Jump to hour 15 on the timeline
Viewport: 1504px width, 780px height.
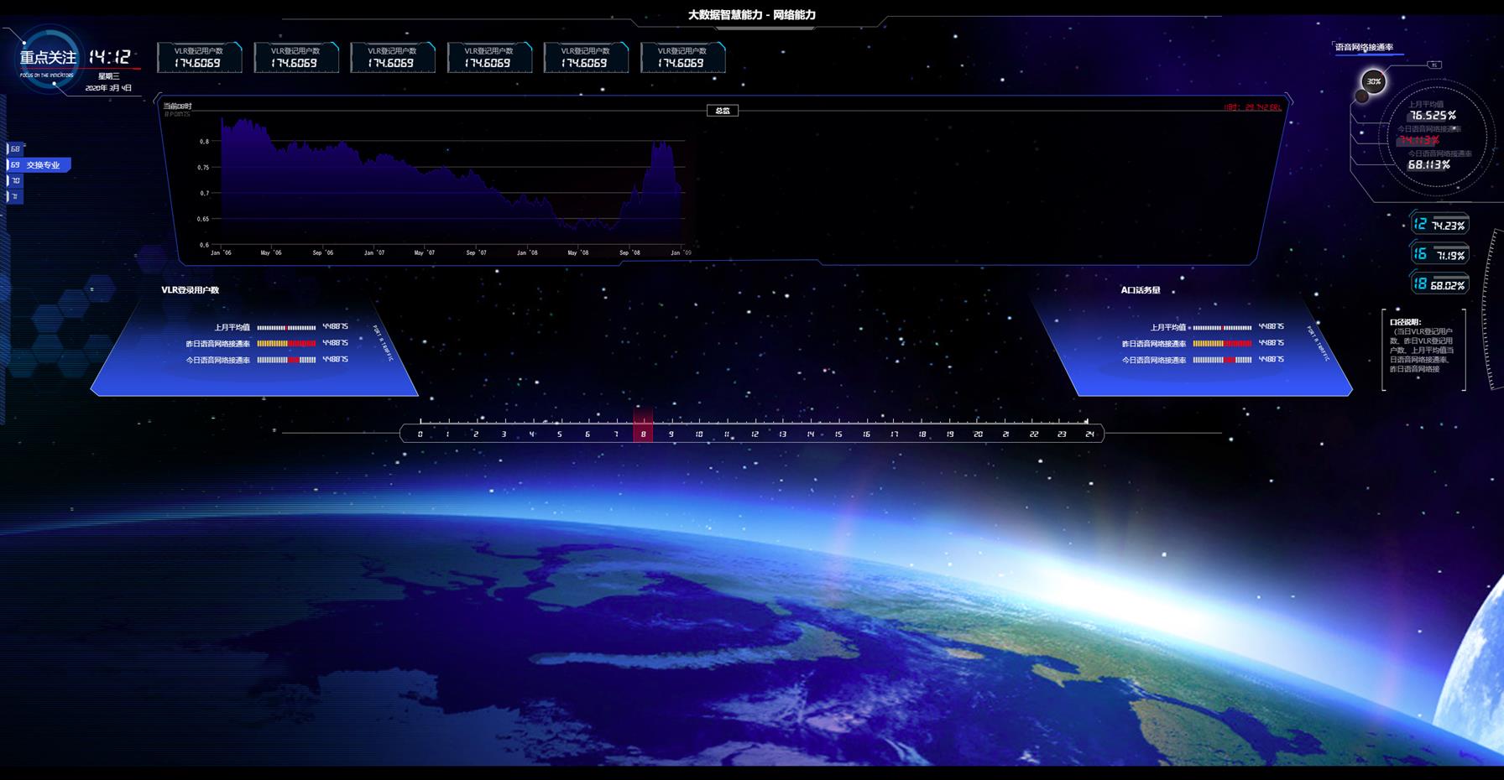pos(838,434)
